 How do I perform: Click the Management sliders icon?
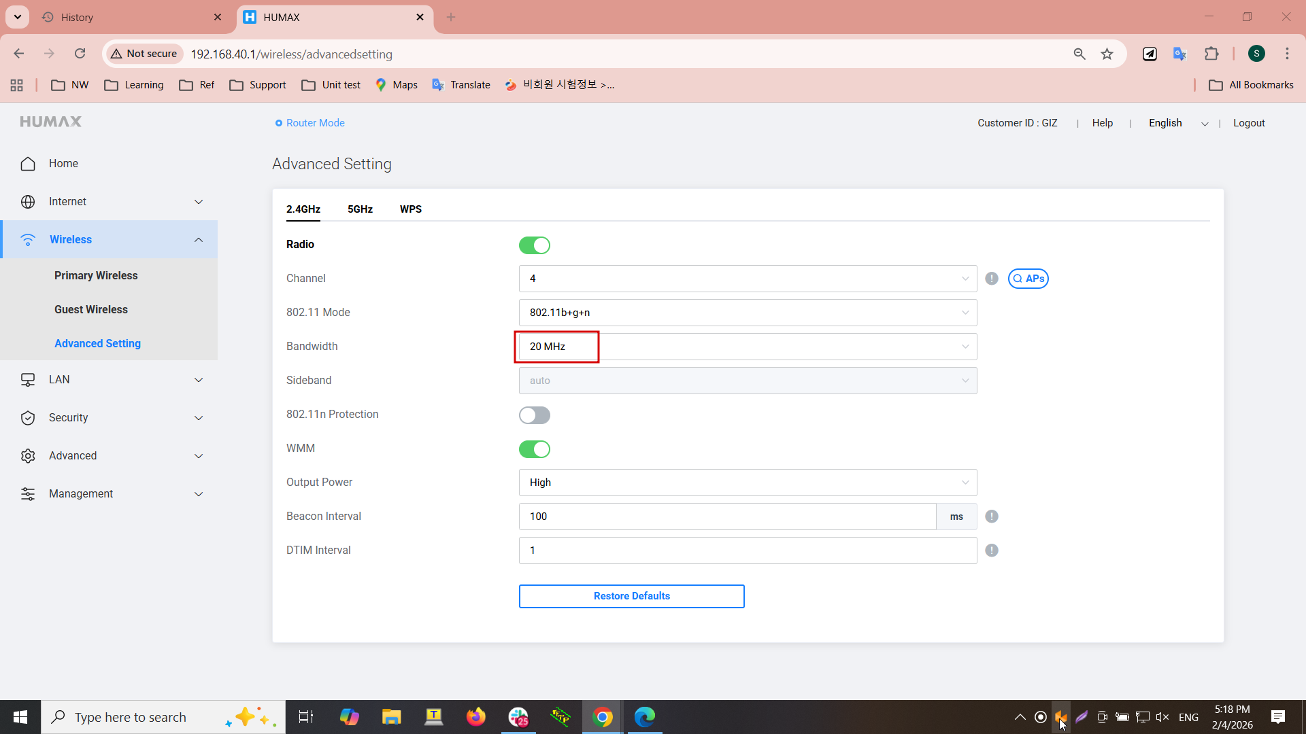[x=28, y=494]
